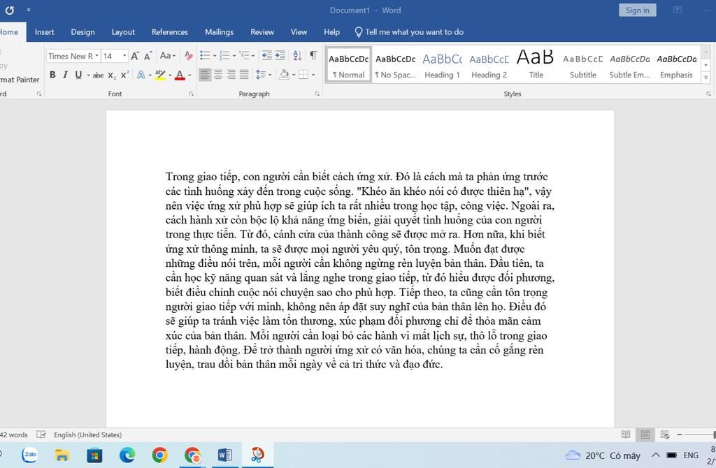Apply the Title style

(x=536, y=65)
